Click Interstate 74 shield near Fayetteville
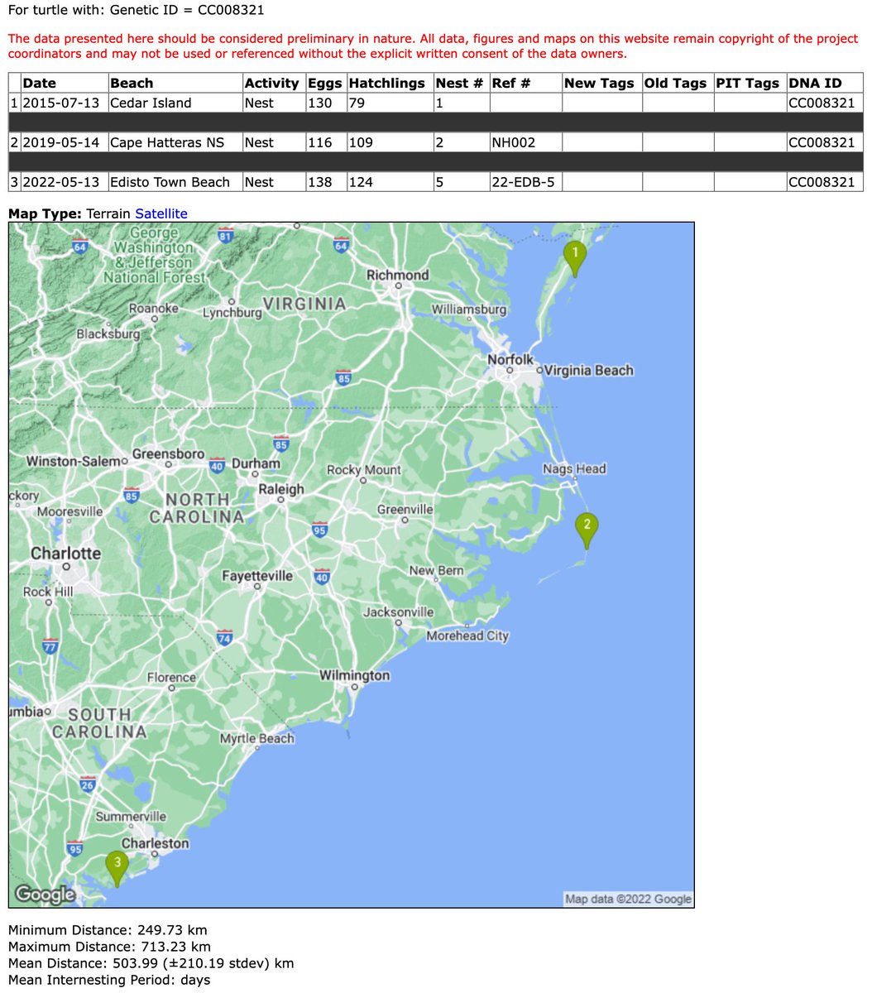Viewport: 872px width, 993px height. 223,637
